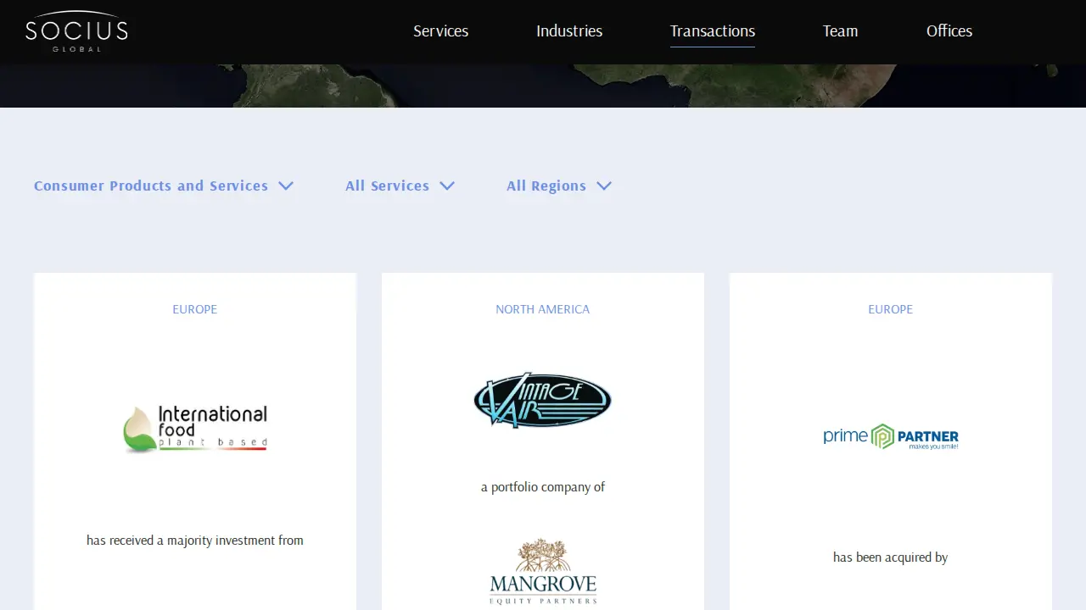This screenshot has height=610, width=1086.
Task: Click EUROPE label on Prime Partner card
Action: pyautogui.click(x=891, y=309)
